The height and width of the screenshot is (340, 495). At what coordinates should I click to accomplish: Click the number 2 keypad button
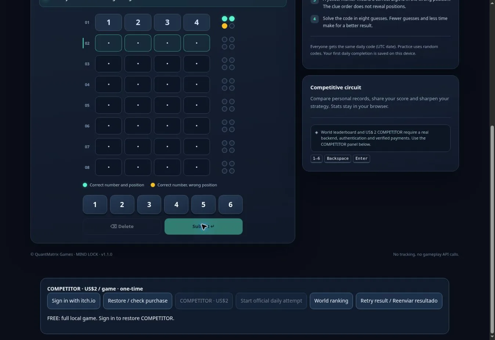click(x=122, y=205)
